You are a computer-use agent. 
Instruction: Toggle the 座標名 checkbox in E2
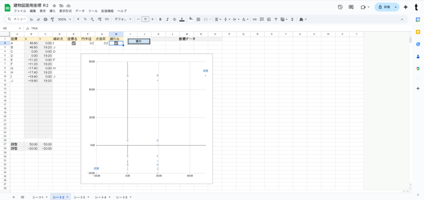click(x=74, y=43)
